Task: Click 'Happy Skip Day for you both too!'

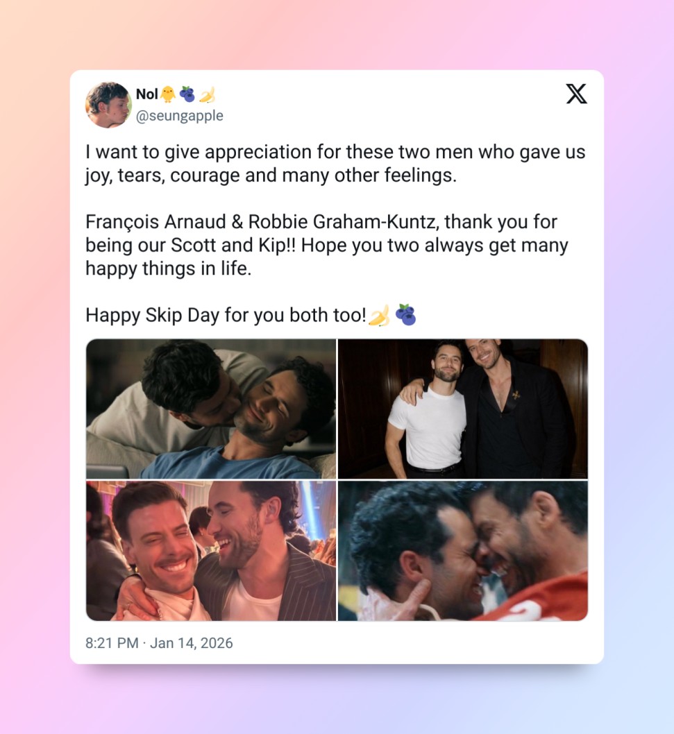Action: (226, 316)
